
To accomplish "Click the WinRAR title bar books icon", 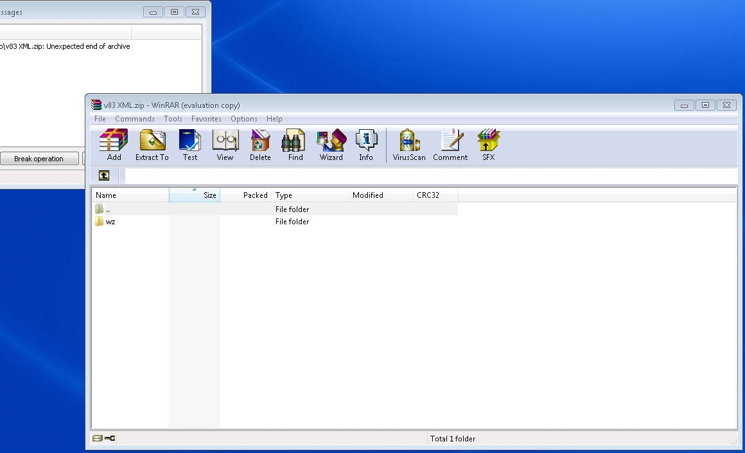I will coord(96,105).
